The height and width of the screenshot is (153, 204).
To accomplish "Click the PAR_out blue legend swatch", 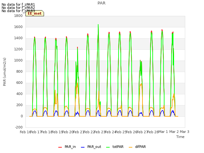I will point(83,147).
